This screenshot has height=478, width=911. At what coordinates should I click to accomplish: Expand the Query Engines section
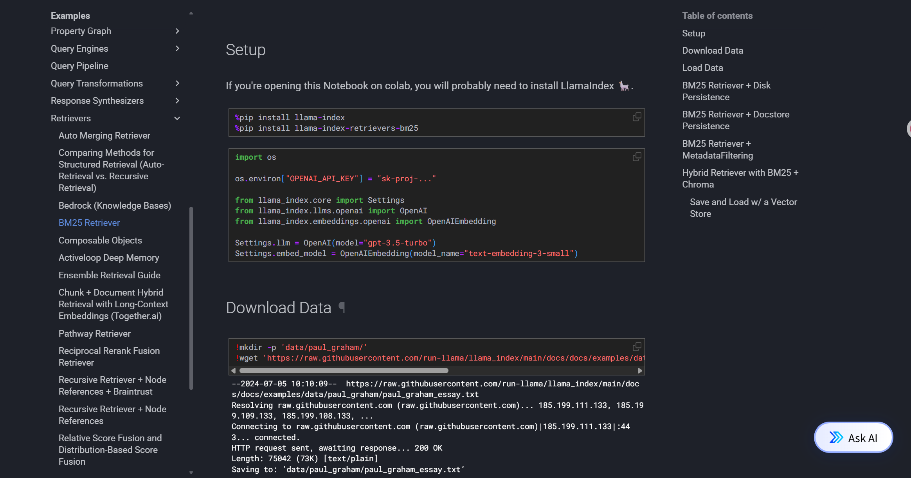click(x=177, y=49)
